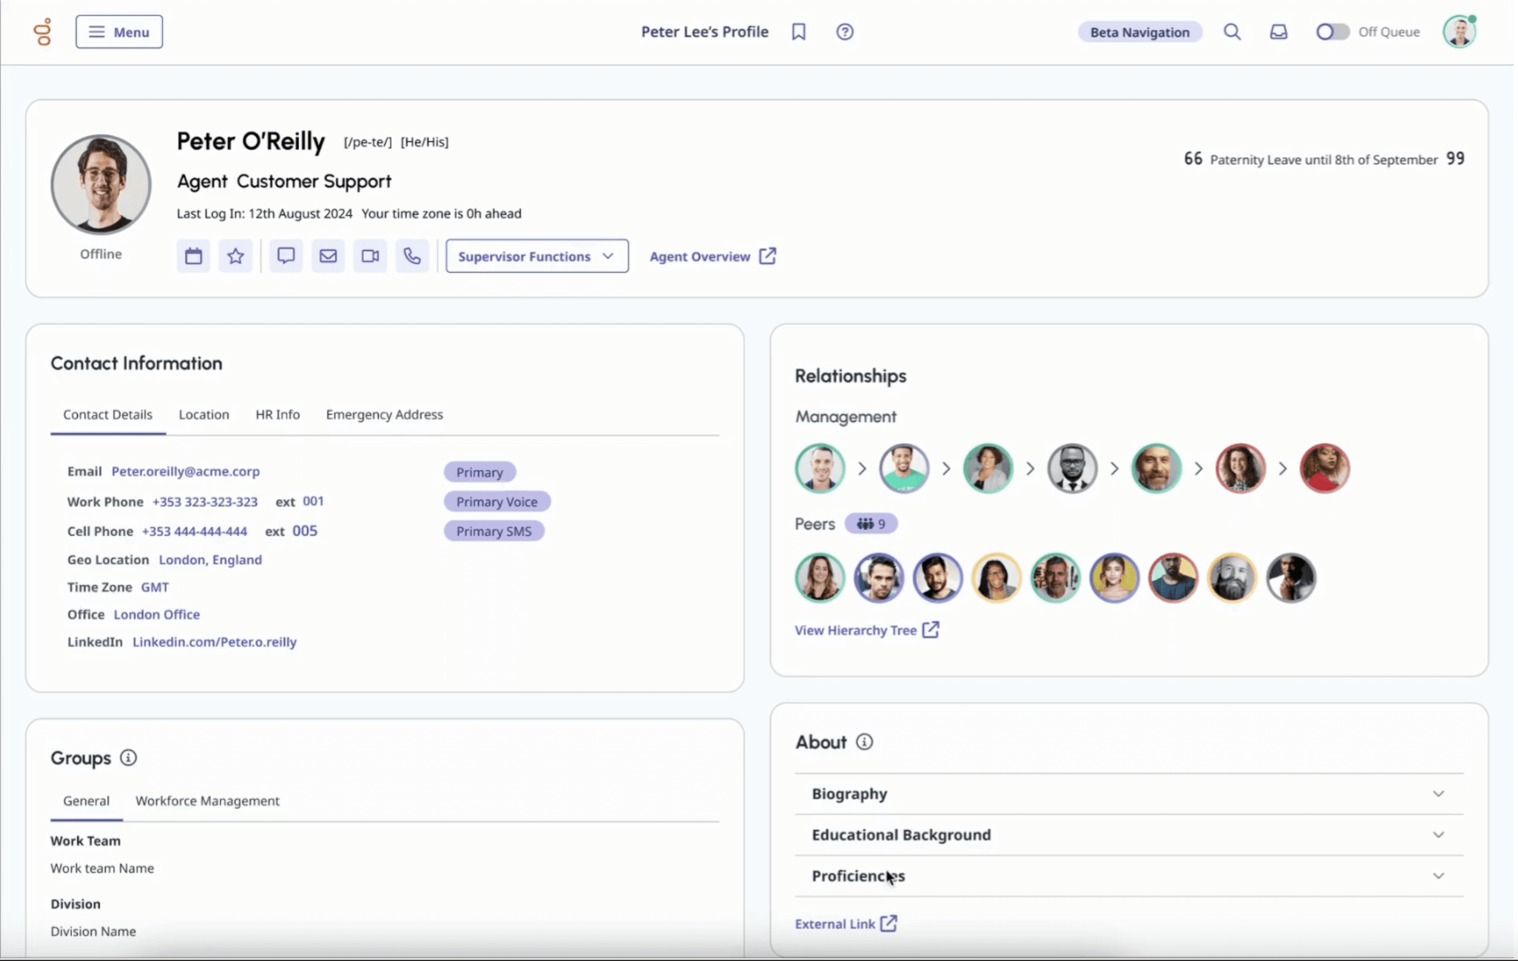Open the search magnifier in header
The height and width of the screenshot is (961, 1518).
coord(1231,32)
